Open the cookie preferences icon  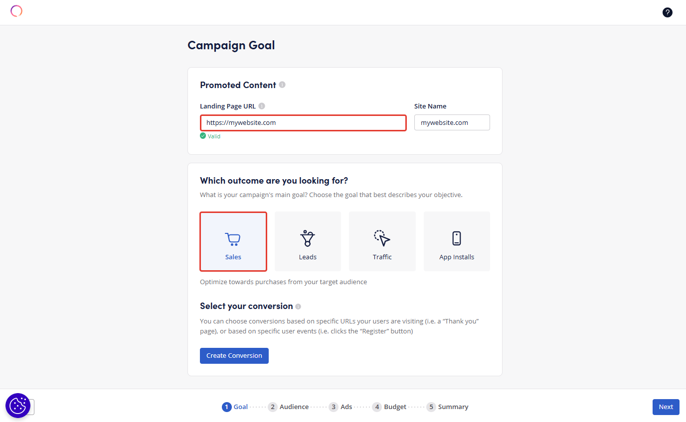tap(18, 405)
